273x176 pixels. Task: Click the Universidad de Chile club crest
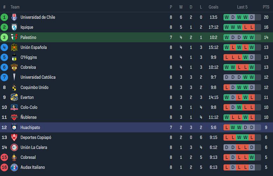[x=14, y=17]
